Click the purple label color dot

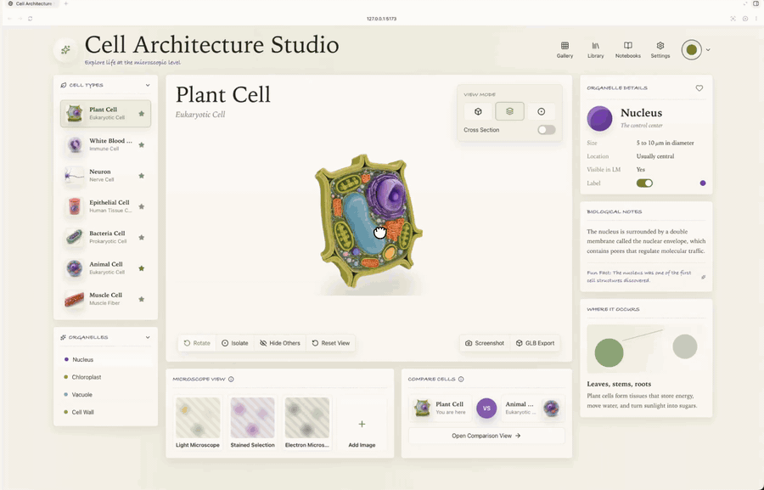(703, 183)
